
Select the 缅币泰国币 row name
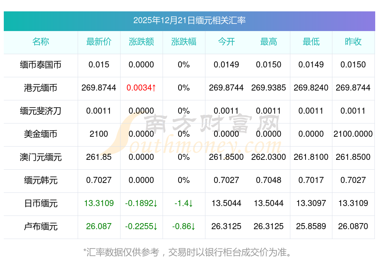tap(41, 65)
